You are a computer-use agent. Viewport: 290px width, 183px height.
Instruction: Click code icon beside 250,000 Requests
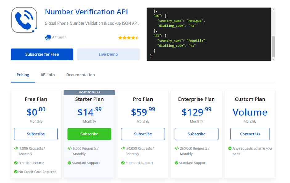pos(177,148)
